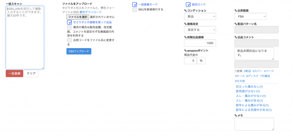Insert comment 使用感が少ない(1)
This screenshot has height=136, width=293.
(x=248, y=92)
